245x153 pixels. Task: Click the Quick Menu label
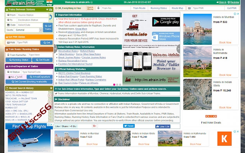click(90, 8)
